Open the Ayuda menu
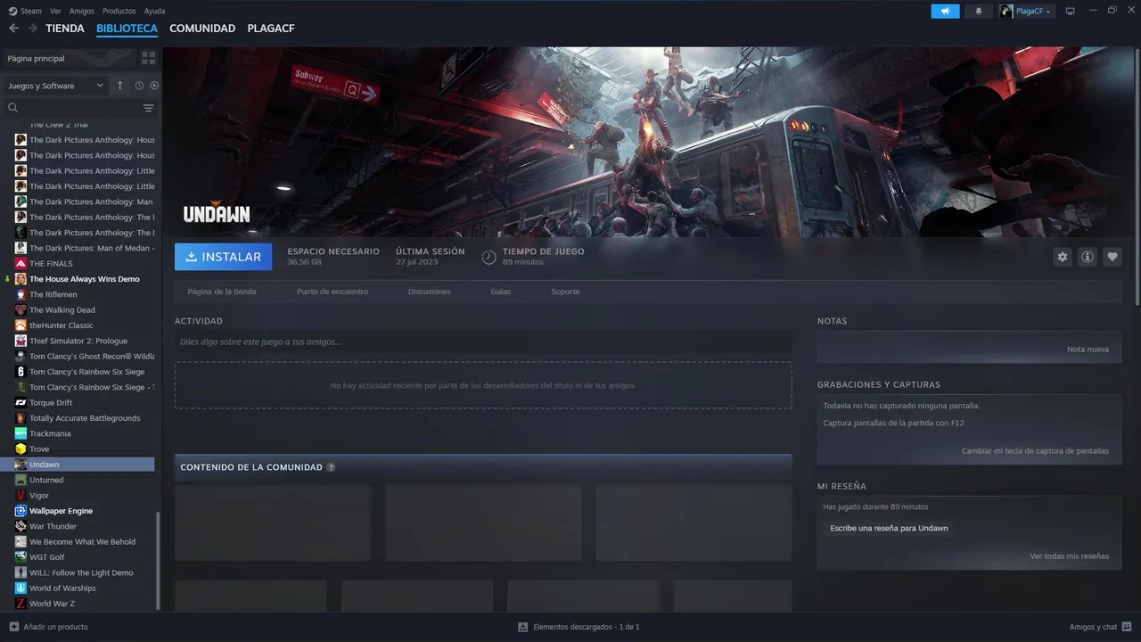This screenshot has width=1141, height=642. point(154,11)
